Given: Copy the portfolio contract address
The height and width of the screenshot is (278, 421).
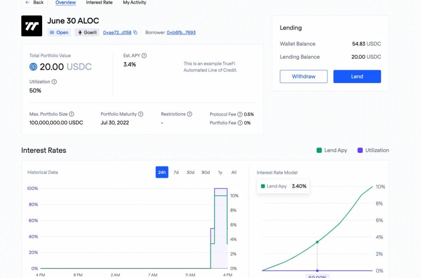Looking at the screenshot, I should 135,33.
